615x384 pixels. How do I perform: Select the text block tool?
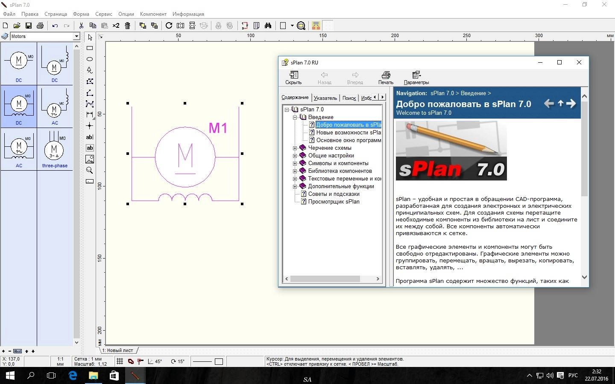coord(90,148)
